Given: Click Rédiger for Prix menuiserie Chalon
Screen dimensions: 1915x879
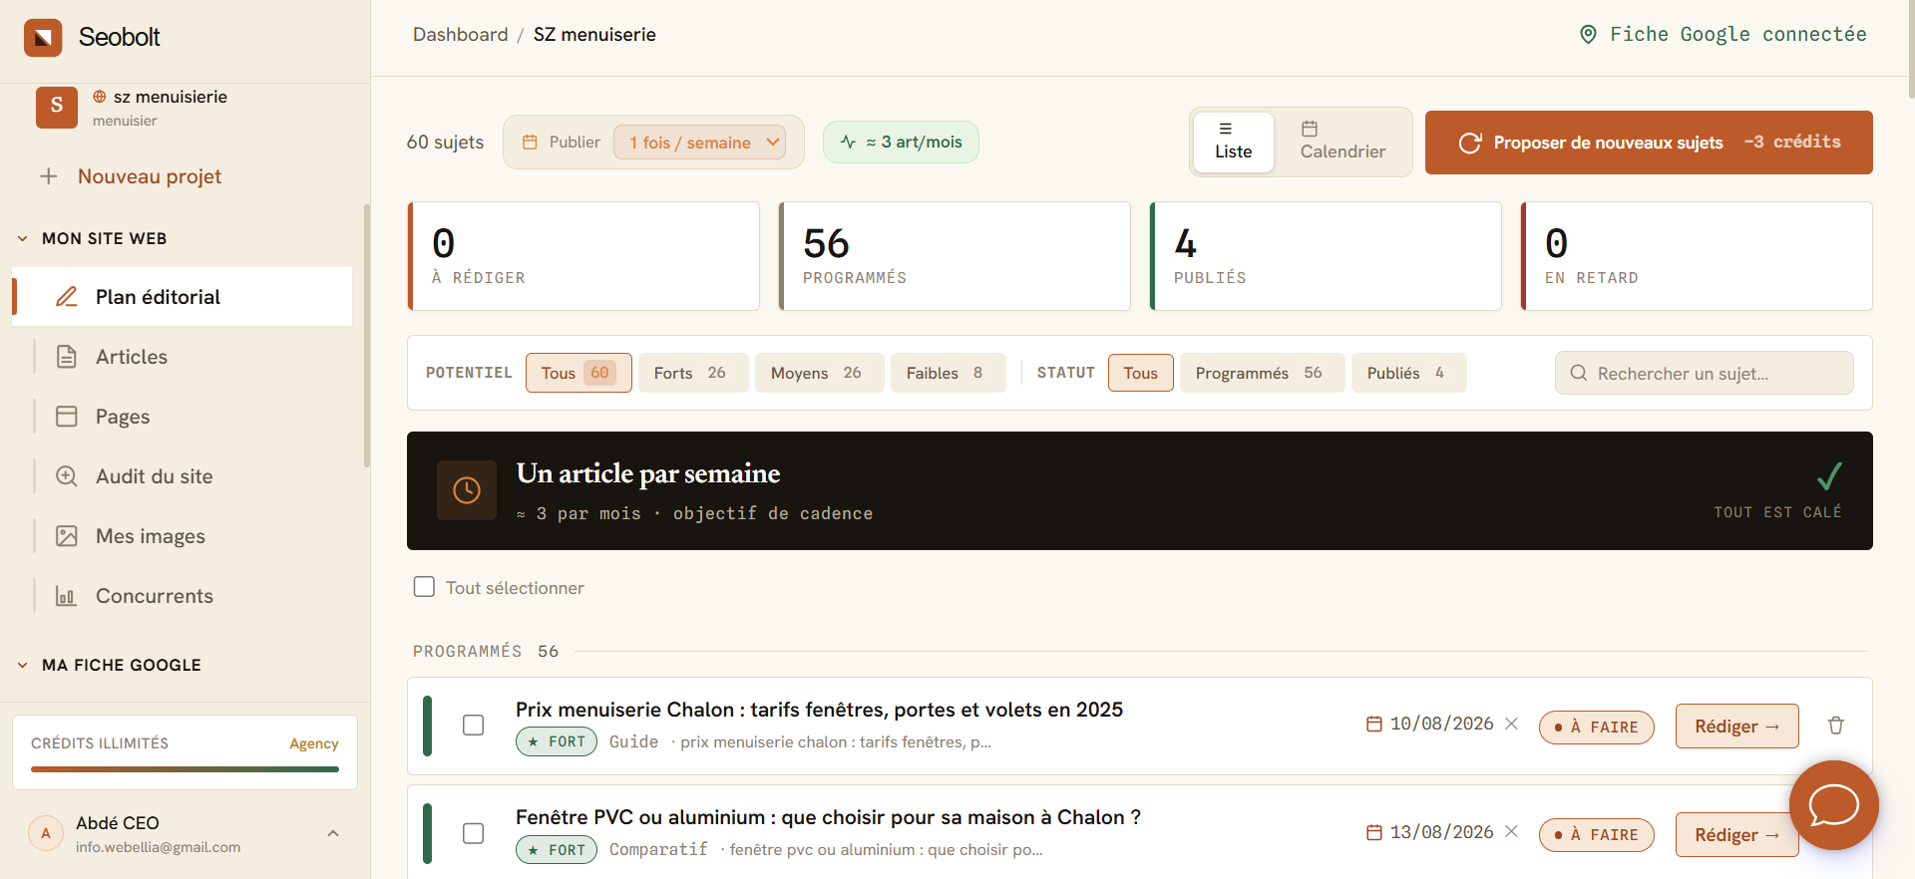Looking at the screenshot, I should 1736,727.
